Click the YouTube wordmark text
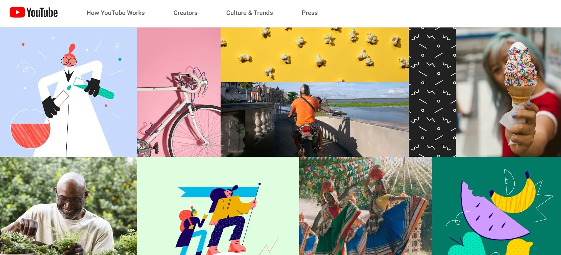The image size is (561, 255). 42,13
